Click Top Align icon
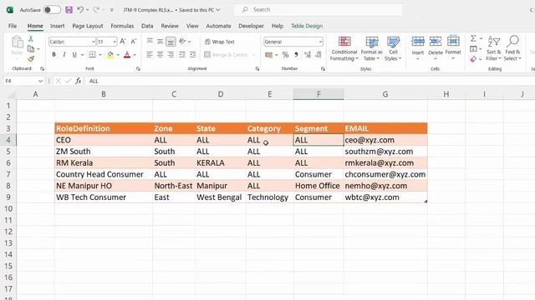This screenshot has width=535, height=300. point(150,42)
